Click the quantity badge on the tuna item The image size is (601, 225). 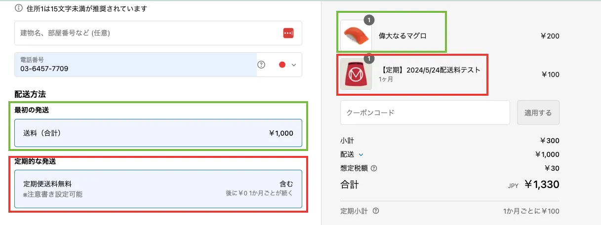pos(369,20)
